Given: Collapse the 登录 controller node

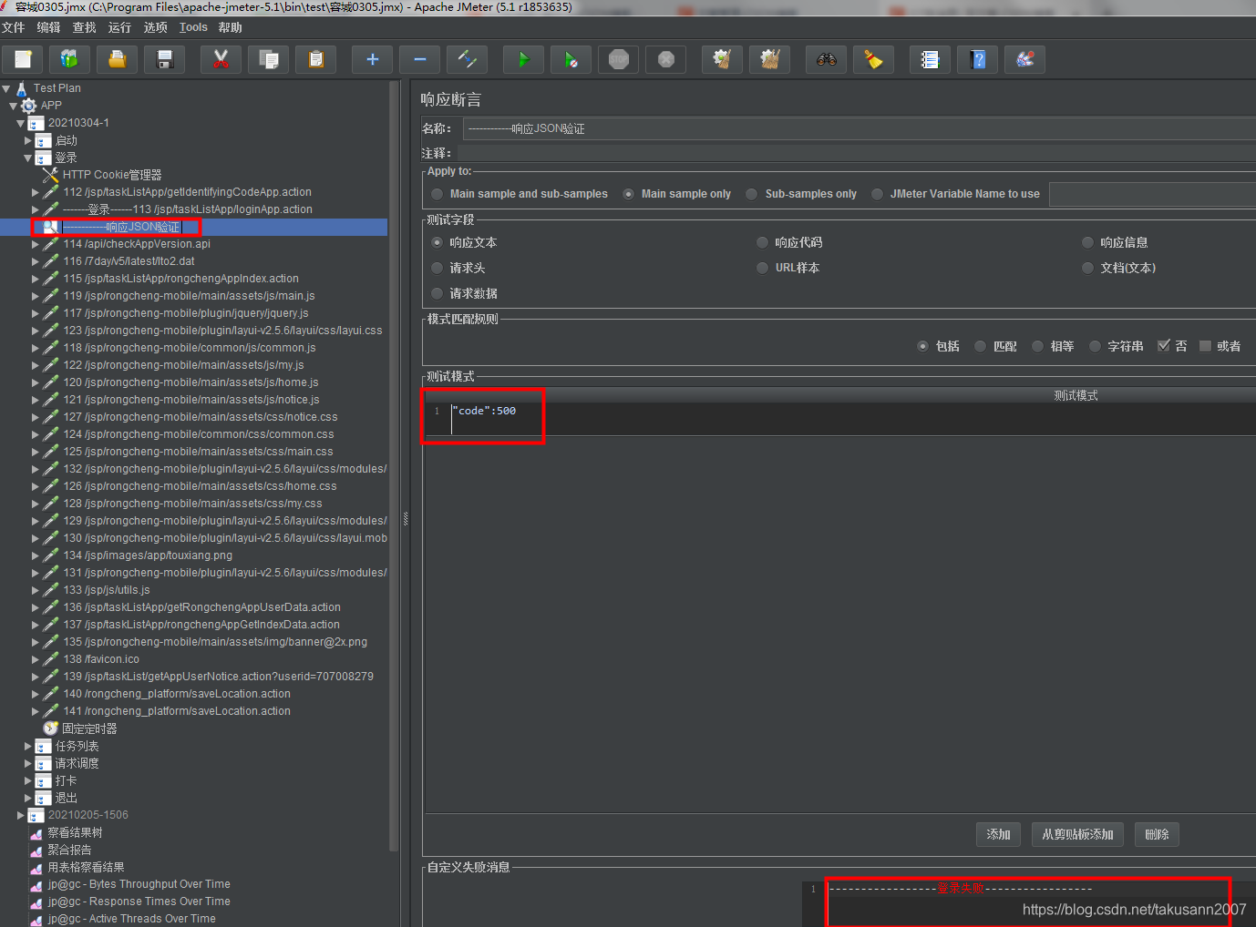Looking at the screenshot, I should (27, 158).
